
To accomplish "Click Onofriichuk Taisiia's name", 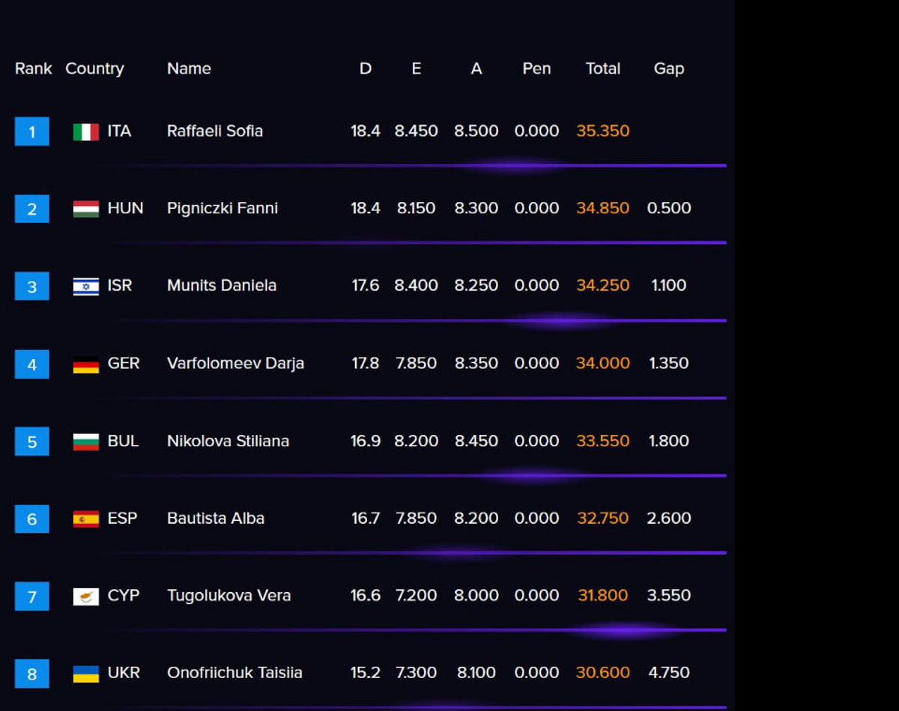I will [x=234, y=673].
